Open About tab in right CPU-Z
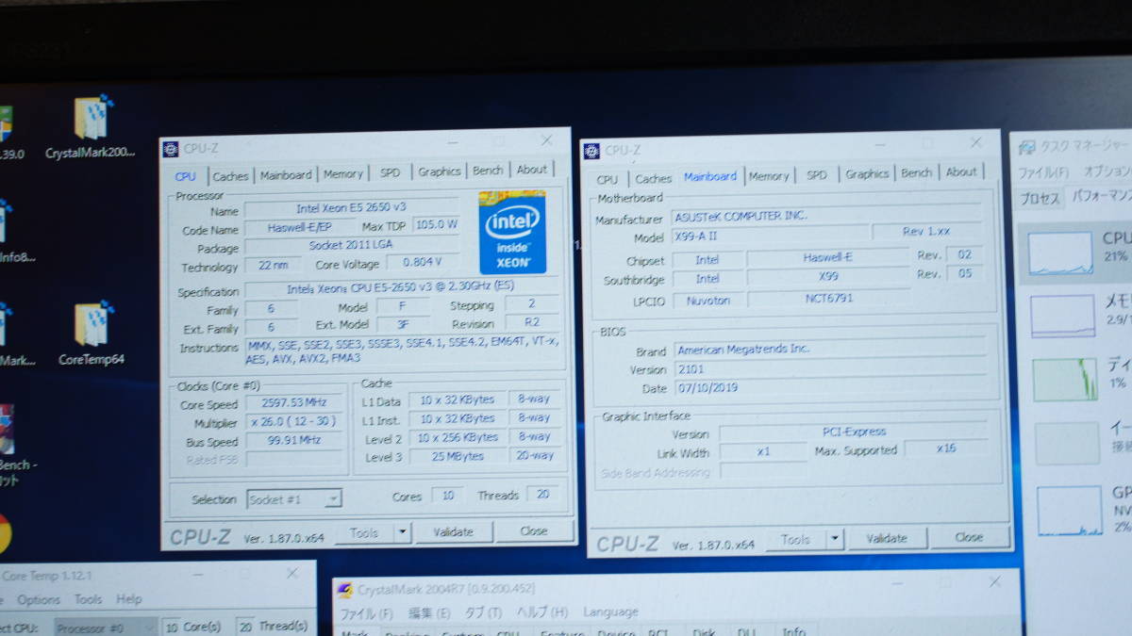The height and width of the screenshot is (636, 1132). click(960, 171)
